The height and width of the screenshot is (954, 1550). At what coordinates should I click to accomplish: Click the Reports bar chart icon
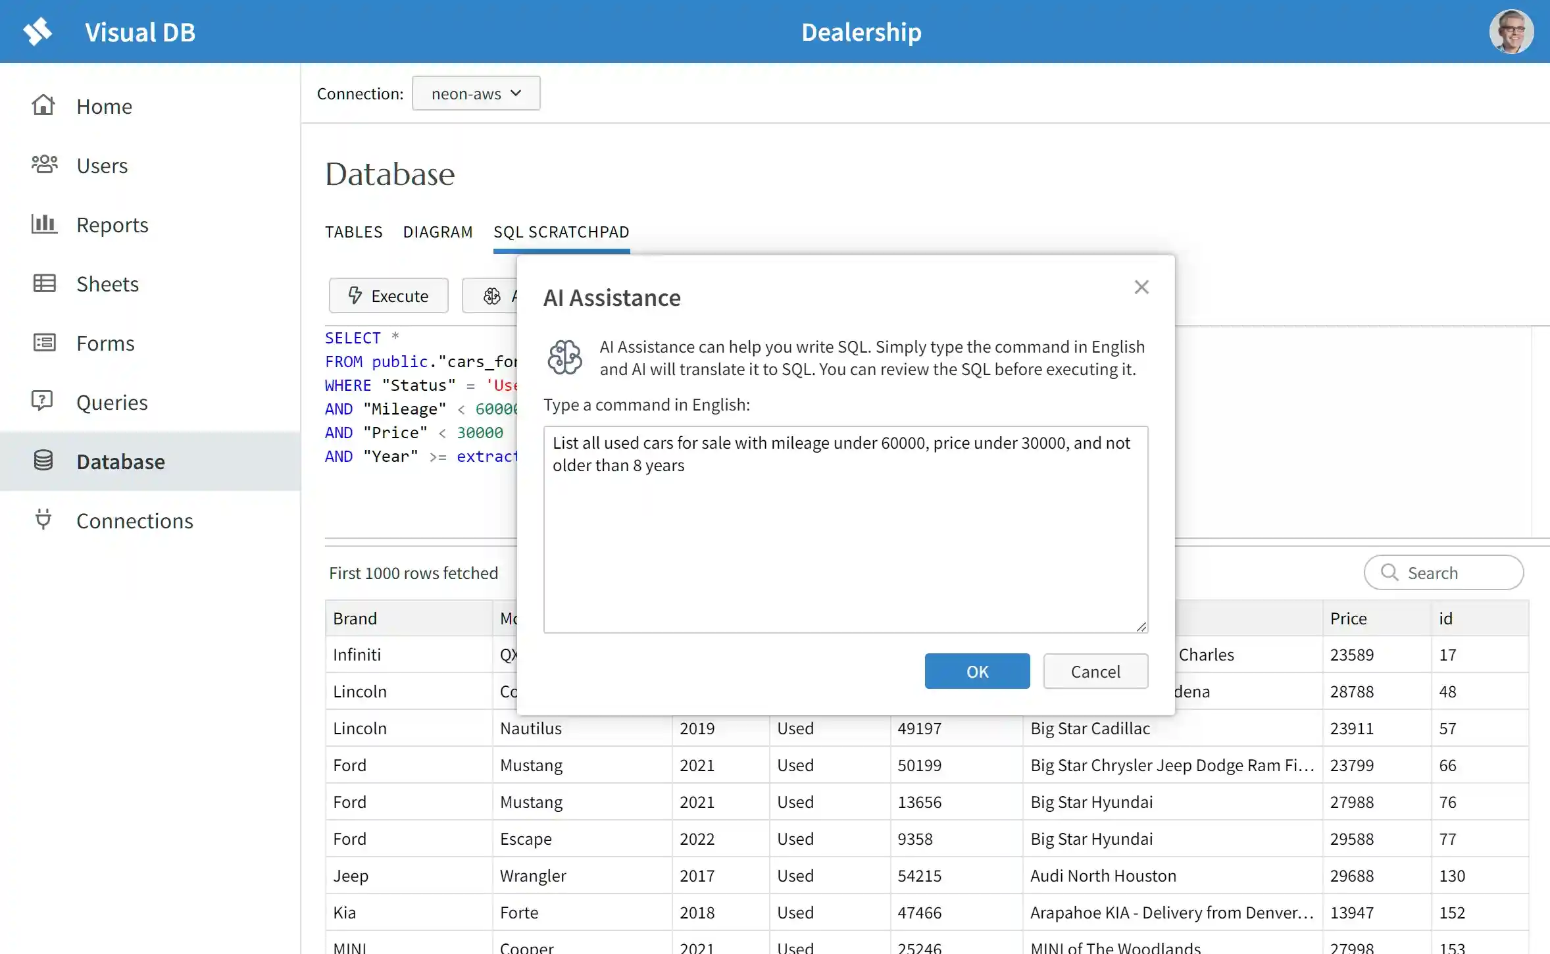[x=44, y=224]
